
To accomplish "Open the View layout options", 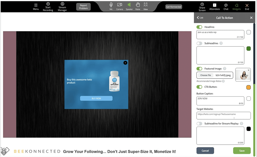I will coord(146,5).
